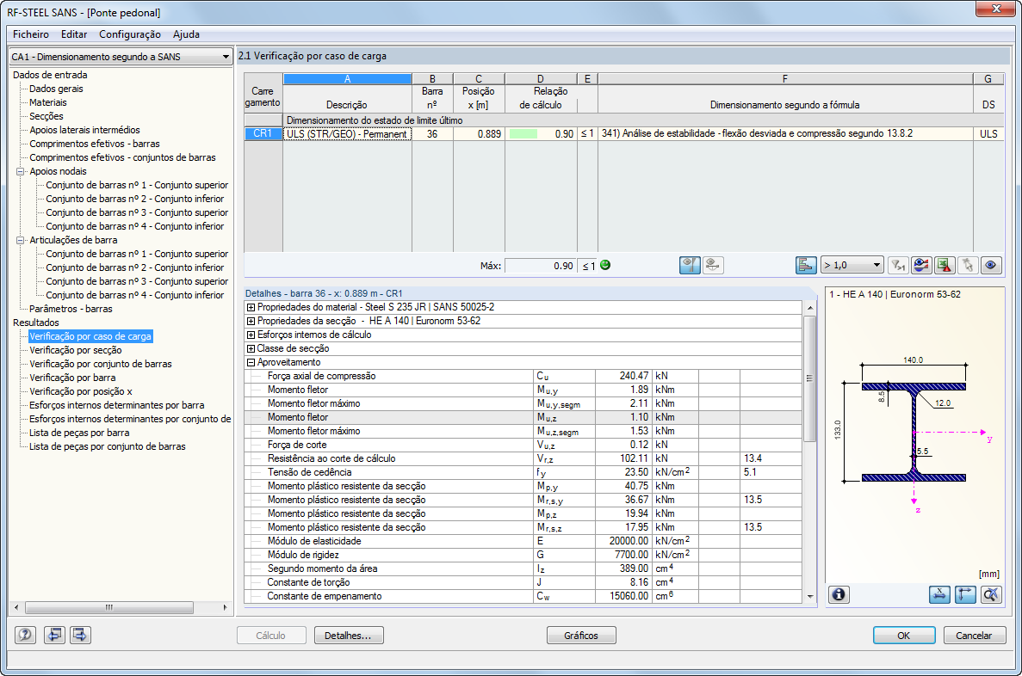Click the pick member cursor icon
This screenshot has width=1022, height=676.
point(968,265)
